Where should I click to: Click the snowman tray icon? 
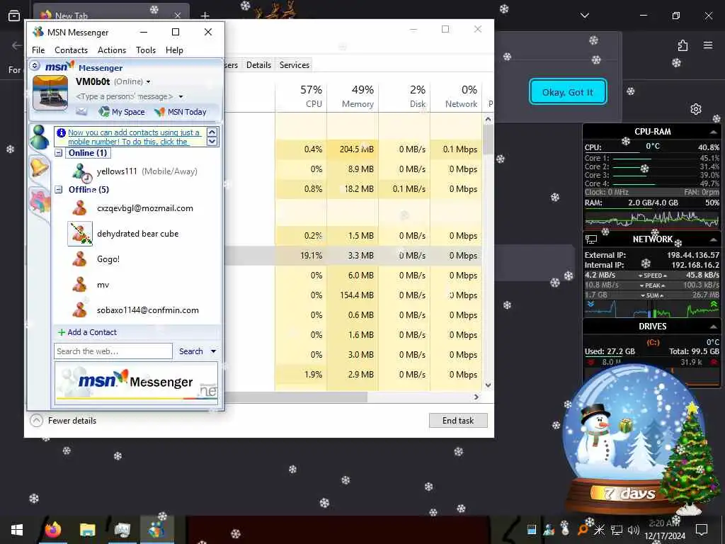(565, 528)
